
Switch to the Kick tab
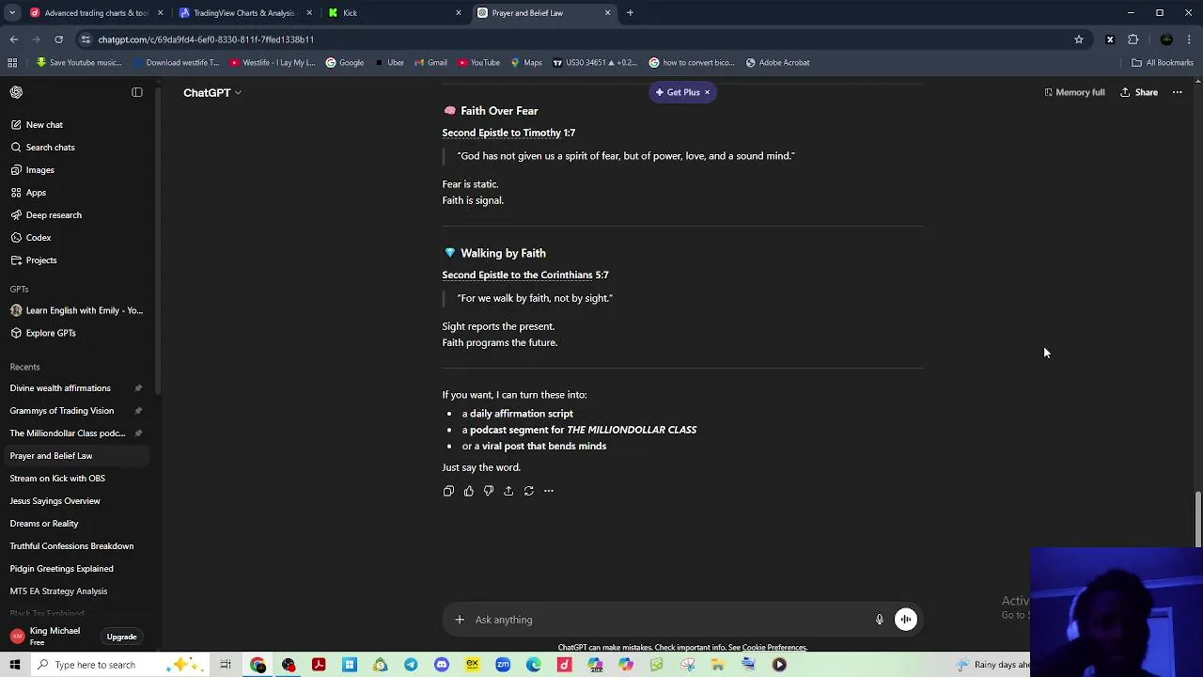[x=395, y=13]
